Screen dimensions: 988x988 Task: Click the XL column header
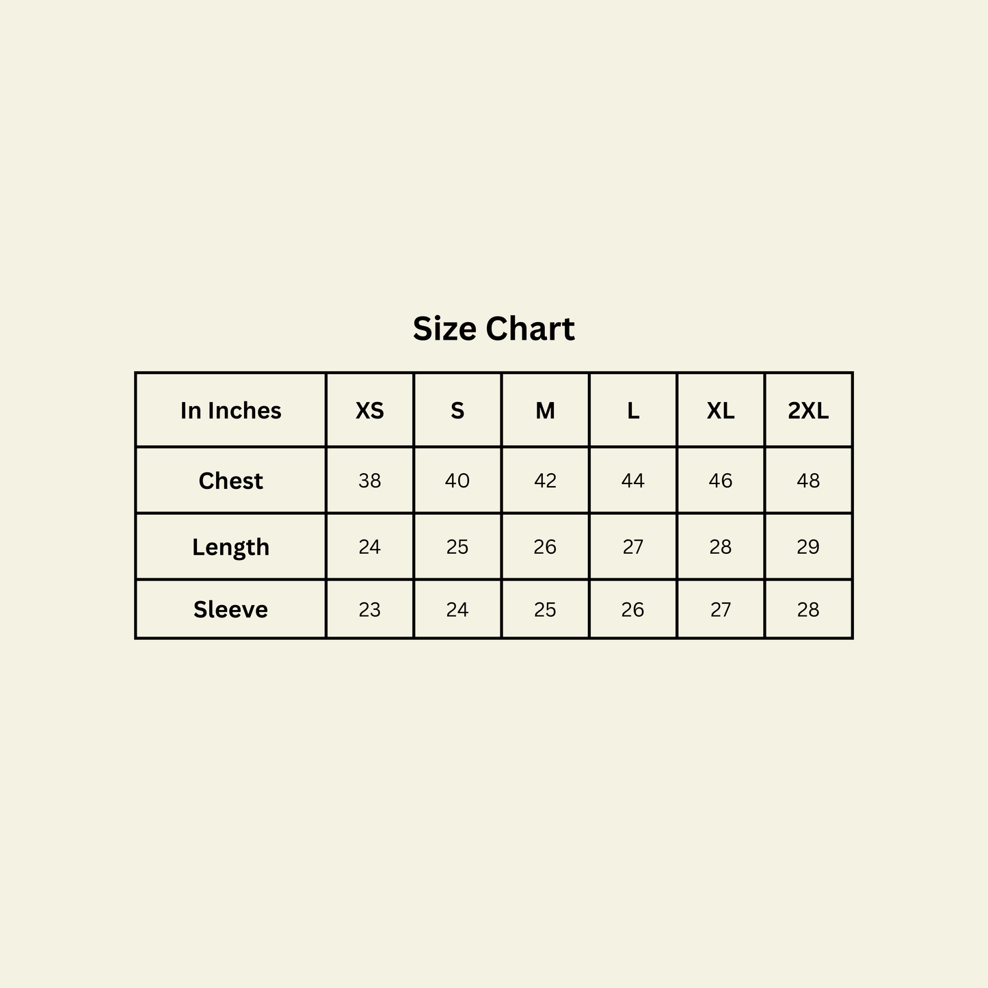click(x=721, y=410)
